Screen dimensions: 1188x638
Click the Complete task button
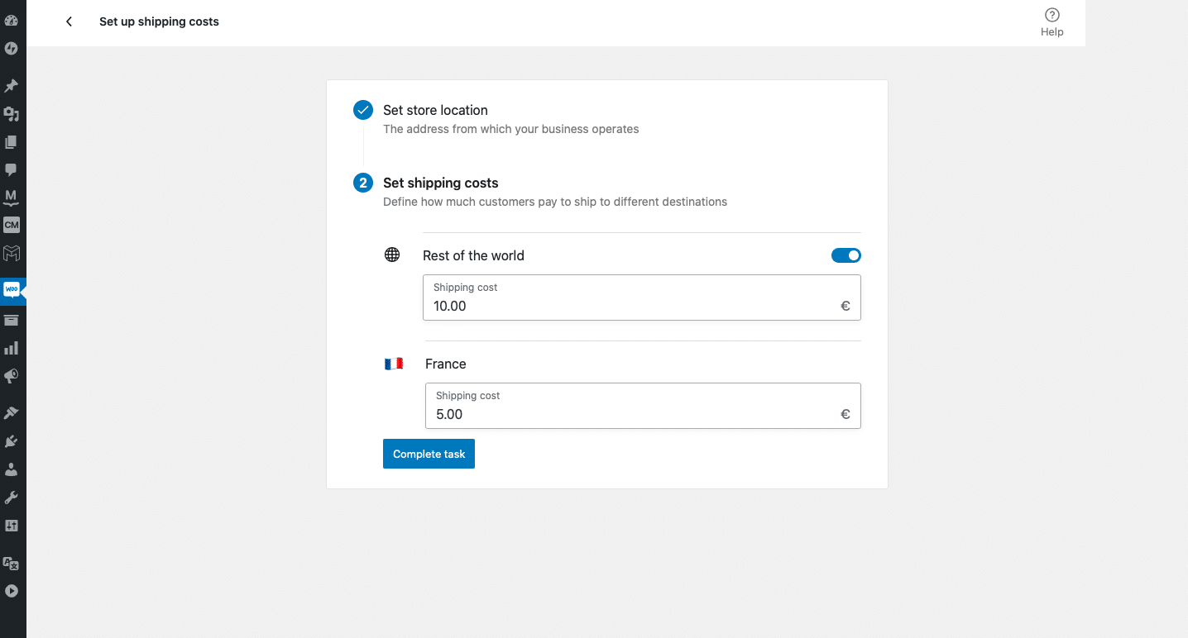pyautogui.click(x=429, y=454)
